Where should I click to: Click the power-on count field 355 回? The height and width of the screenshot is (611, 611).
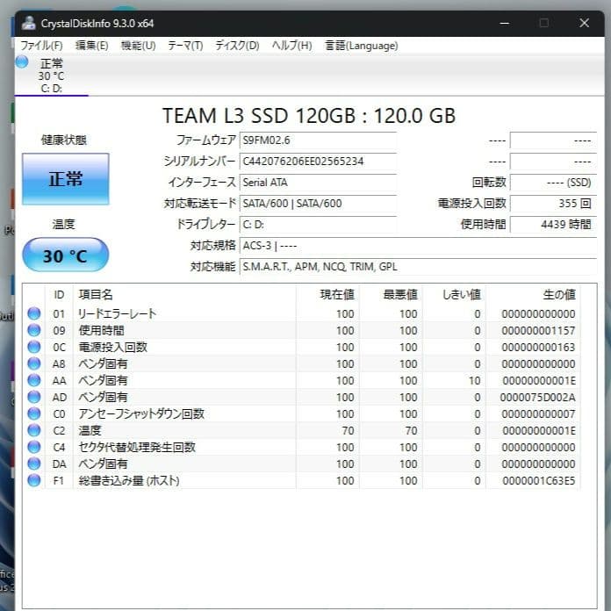553,204
